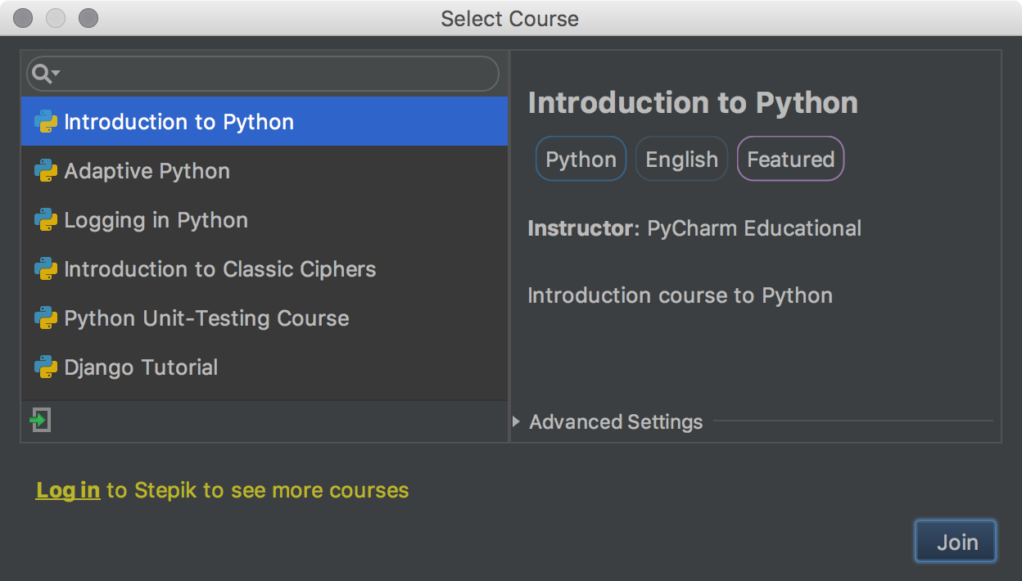Viewport: 1022px width, 581px height.
Task: Select Adaptive Python in the course list
Action: point(265,171)
